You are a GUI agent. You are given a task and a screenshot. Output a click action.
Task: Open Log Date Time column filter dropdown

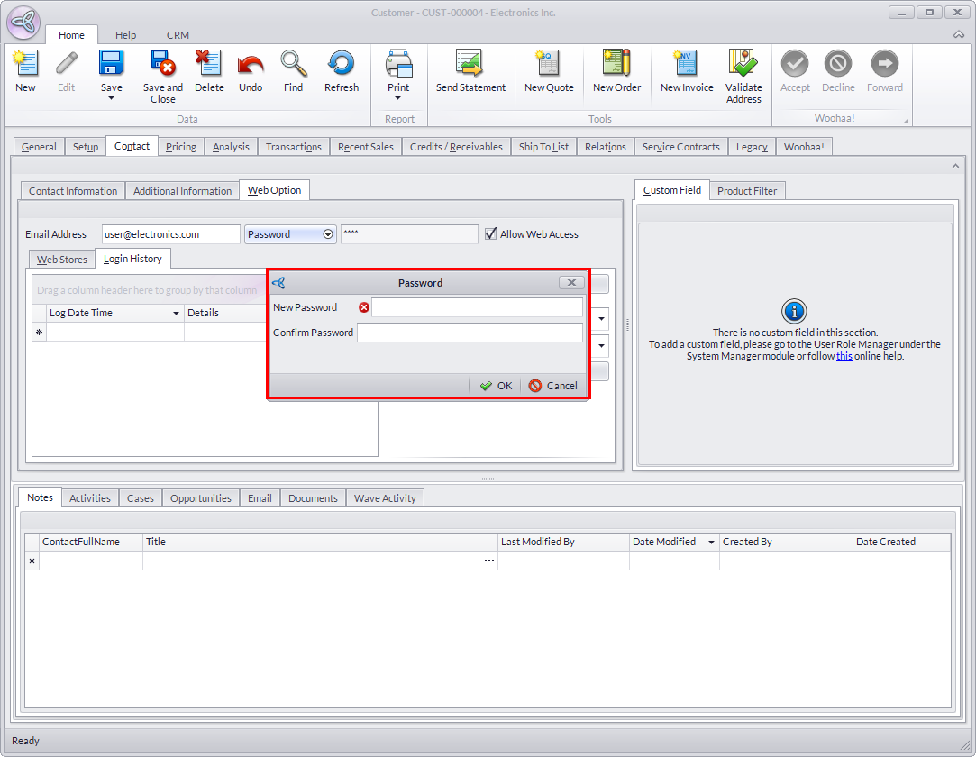[176, 313]
